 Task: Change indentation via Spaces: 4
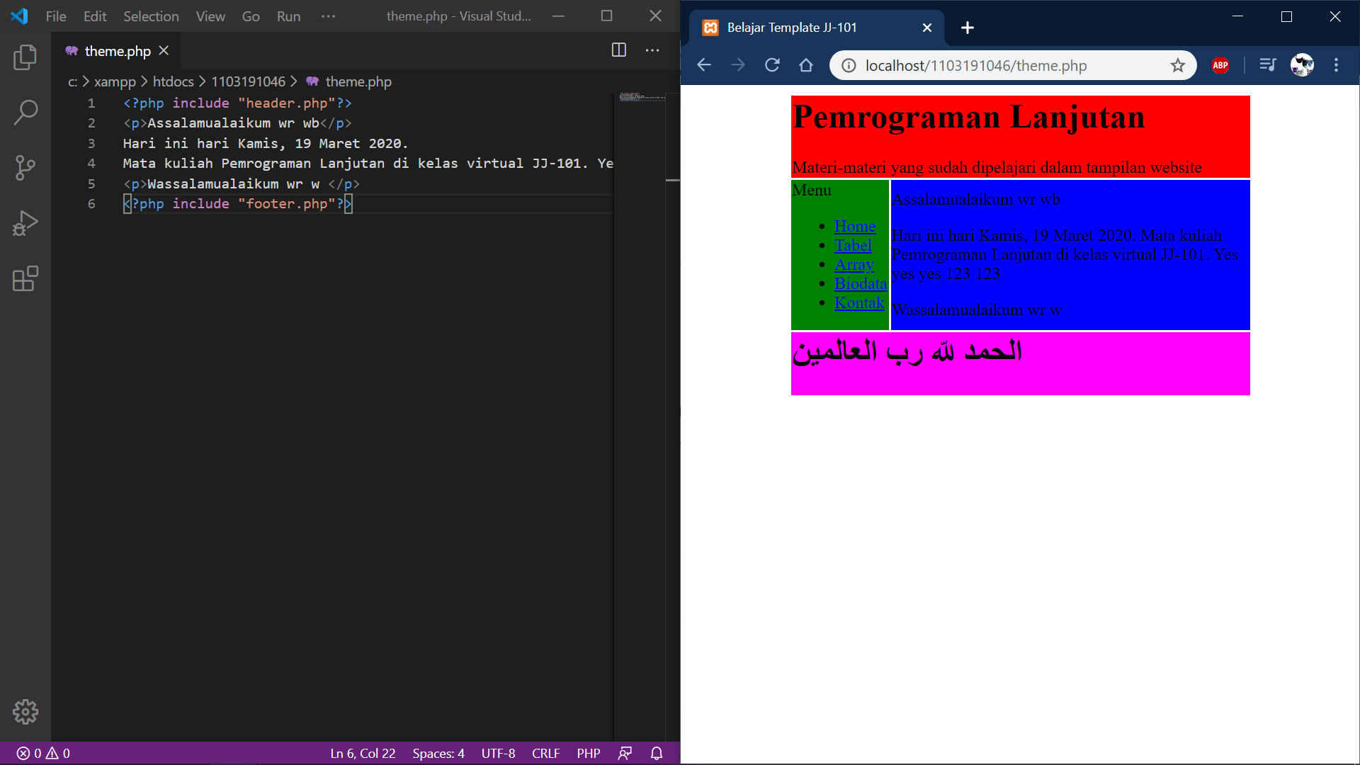click(x=438, y=753)
